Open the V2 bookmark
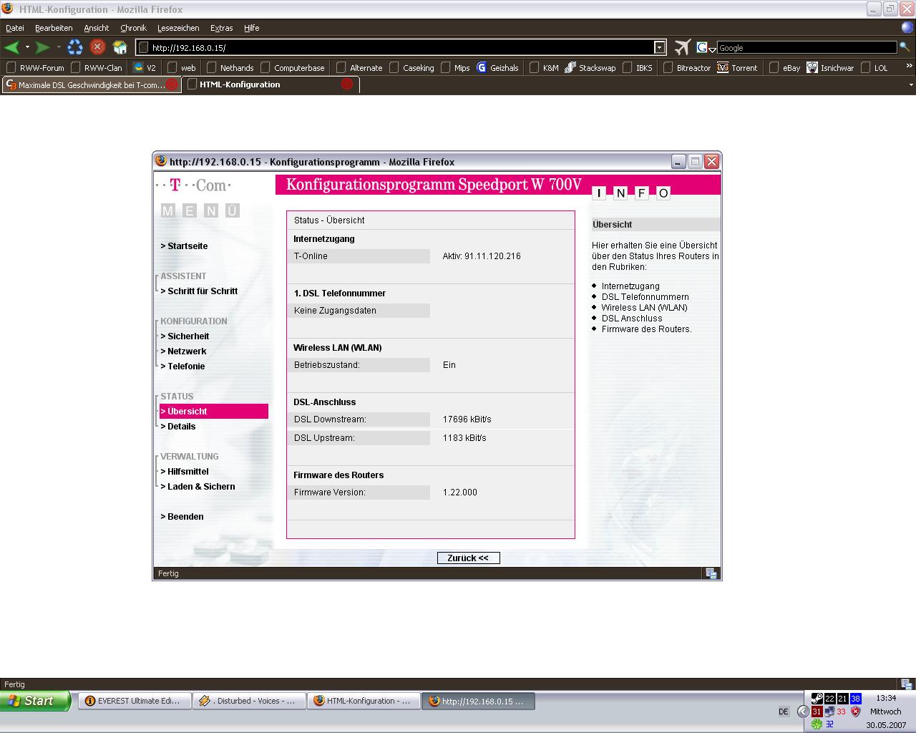The image size is (916, 733). tap(145, 68)
